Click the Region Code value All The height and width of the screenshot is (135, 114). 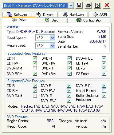tap(54, 126)
